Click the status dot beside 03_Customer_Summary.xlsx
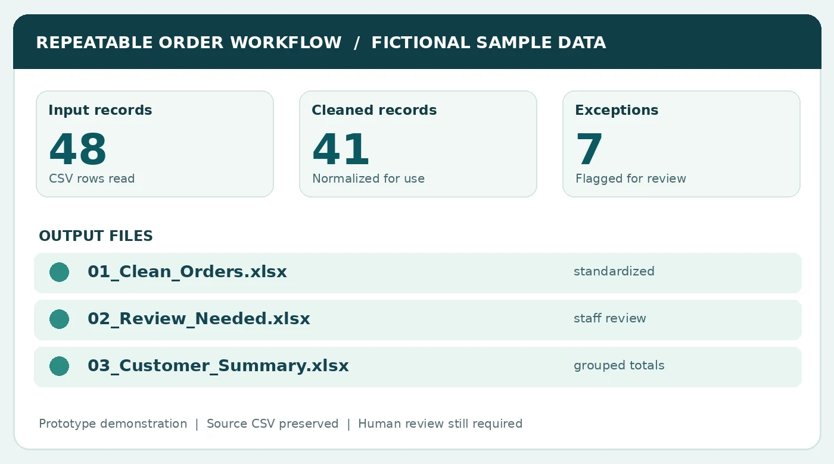Screen dimensions: 834x464 (59, 366)
